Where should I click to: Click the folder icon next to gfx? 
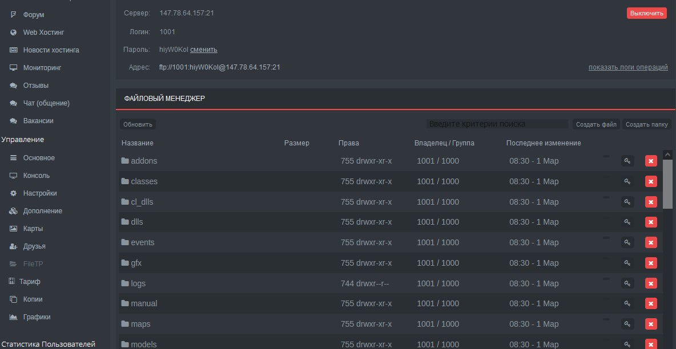(x=125, y=263)
